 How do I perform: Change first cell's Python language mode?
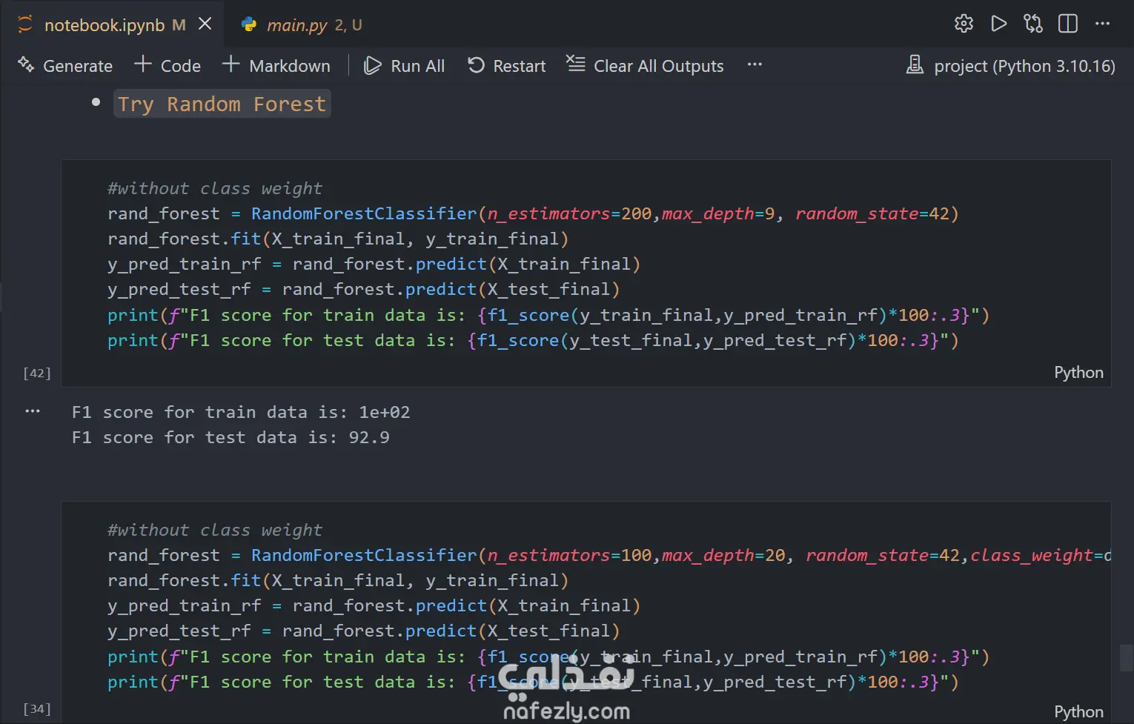(1078, 373)
